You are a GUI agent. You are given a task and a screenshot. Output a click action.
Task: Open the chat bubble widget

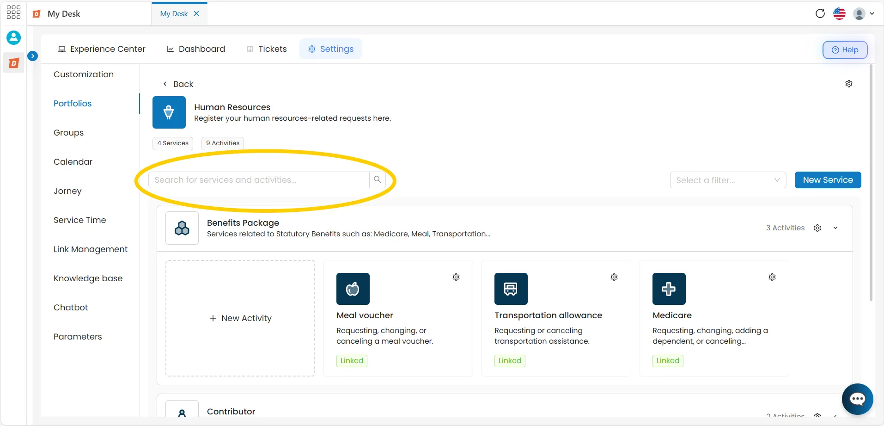click(x=858, y=399)
